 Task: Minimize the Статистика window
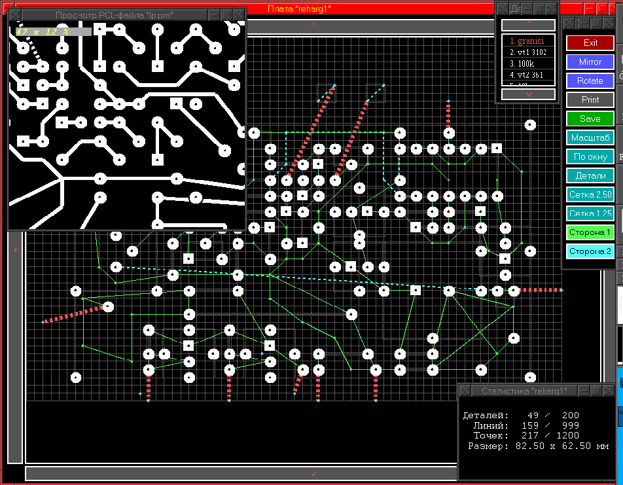coord(584,391)
